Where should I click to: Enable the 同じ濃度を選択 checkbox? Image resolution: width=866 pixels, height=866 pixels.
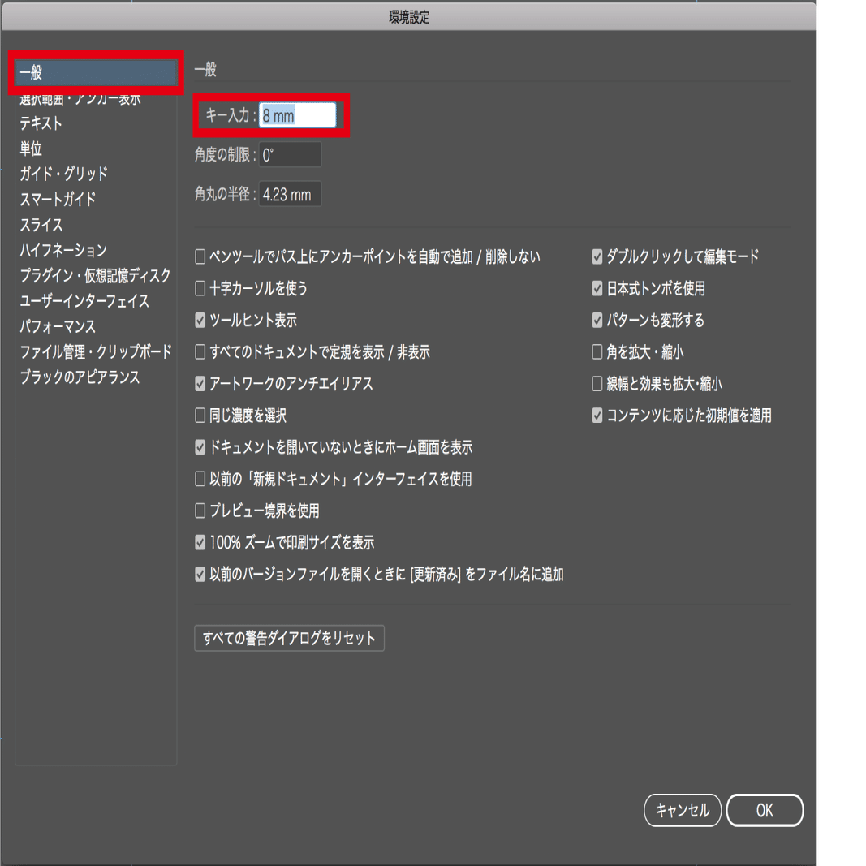pos(200,416)
